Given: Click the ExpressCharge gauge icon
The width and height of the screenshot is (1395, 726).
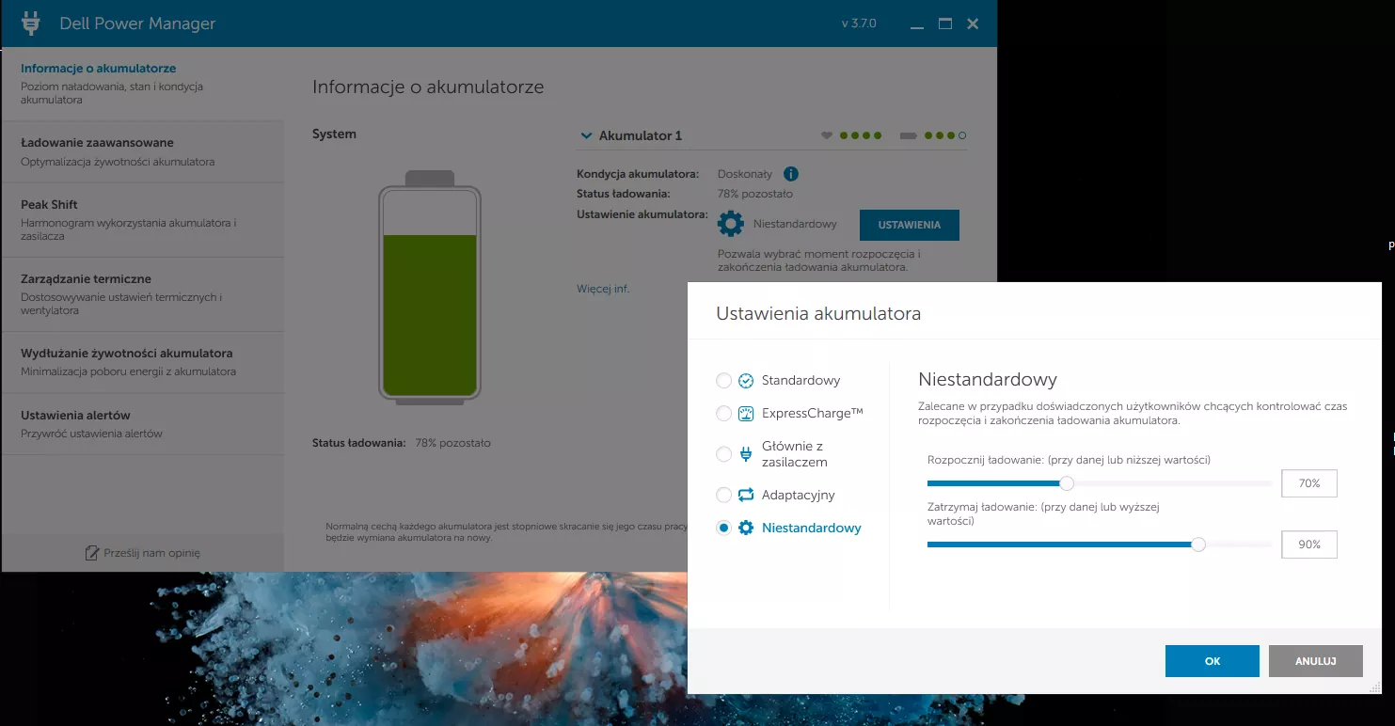Looking at the screenshot, I should [x=746, y=414].
